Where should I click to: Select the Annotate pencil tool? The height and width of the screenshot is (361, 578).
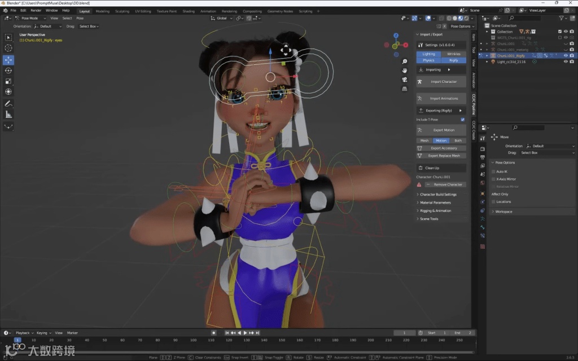(8, 104)
